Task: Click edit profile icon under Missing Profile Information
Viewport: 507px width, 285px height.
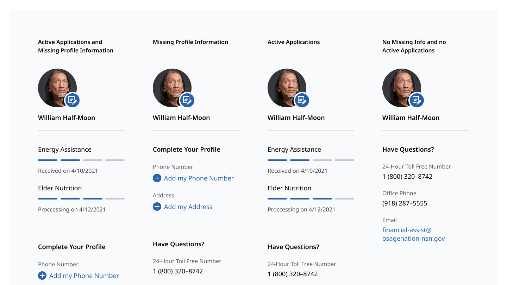Action: 187,100
